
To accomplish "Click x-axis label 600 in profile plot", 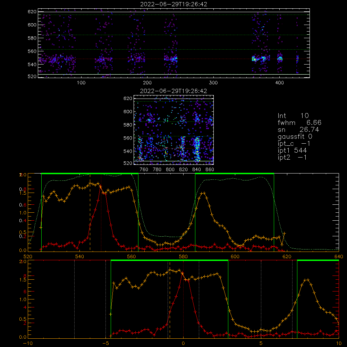I will click(x=235, y=257).
